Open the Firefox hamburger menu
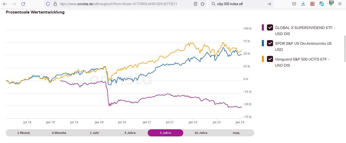346x143 pixels. tap(340, 4)
